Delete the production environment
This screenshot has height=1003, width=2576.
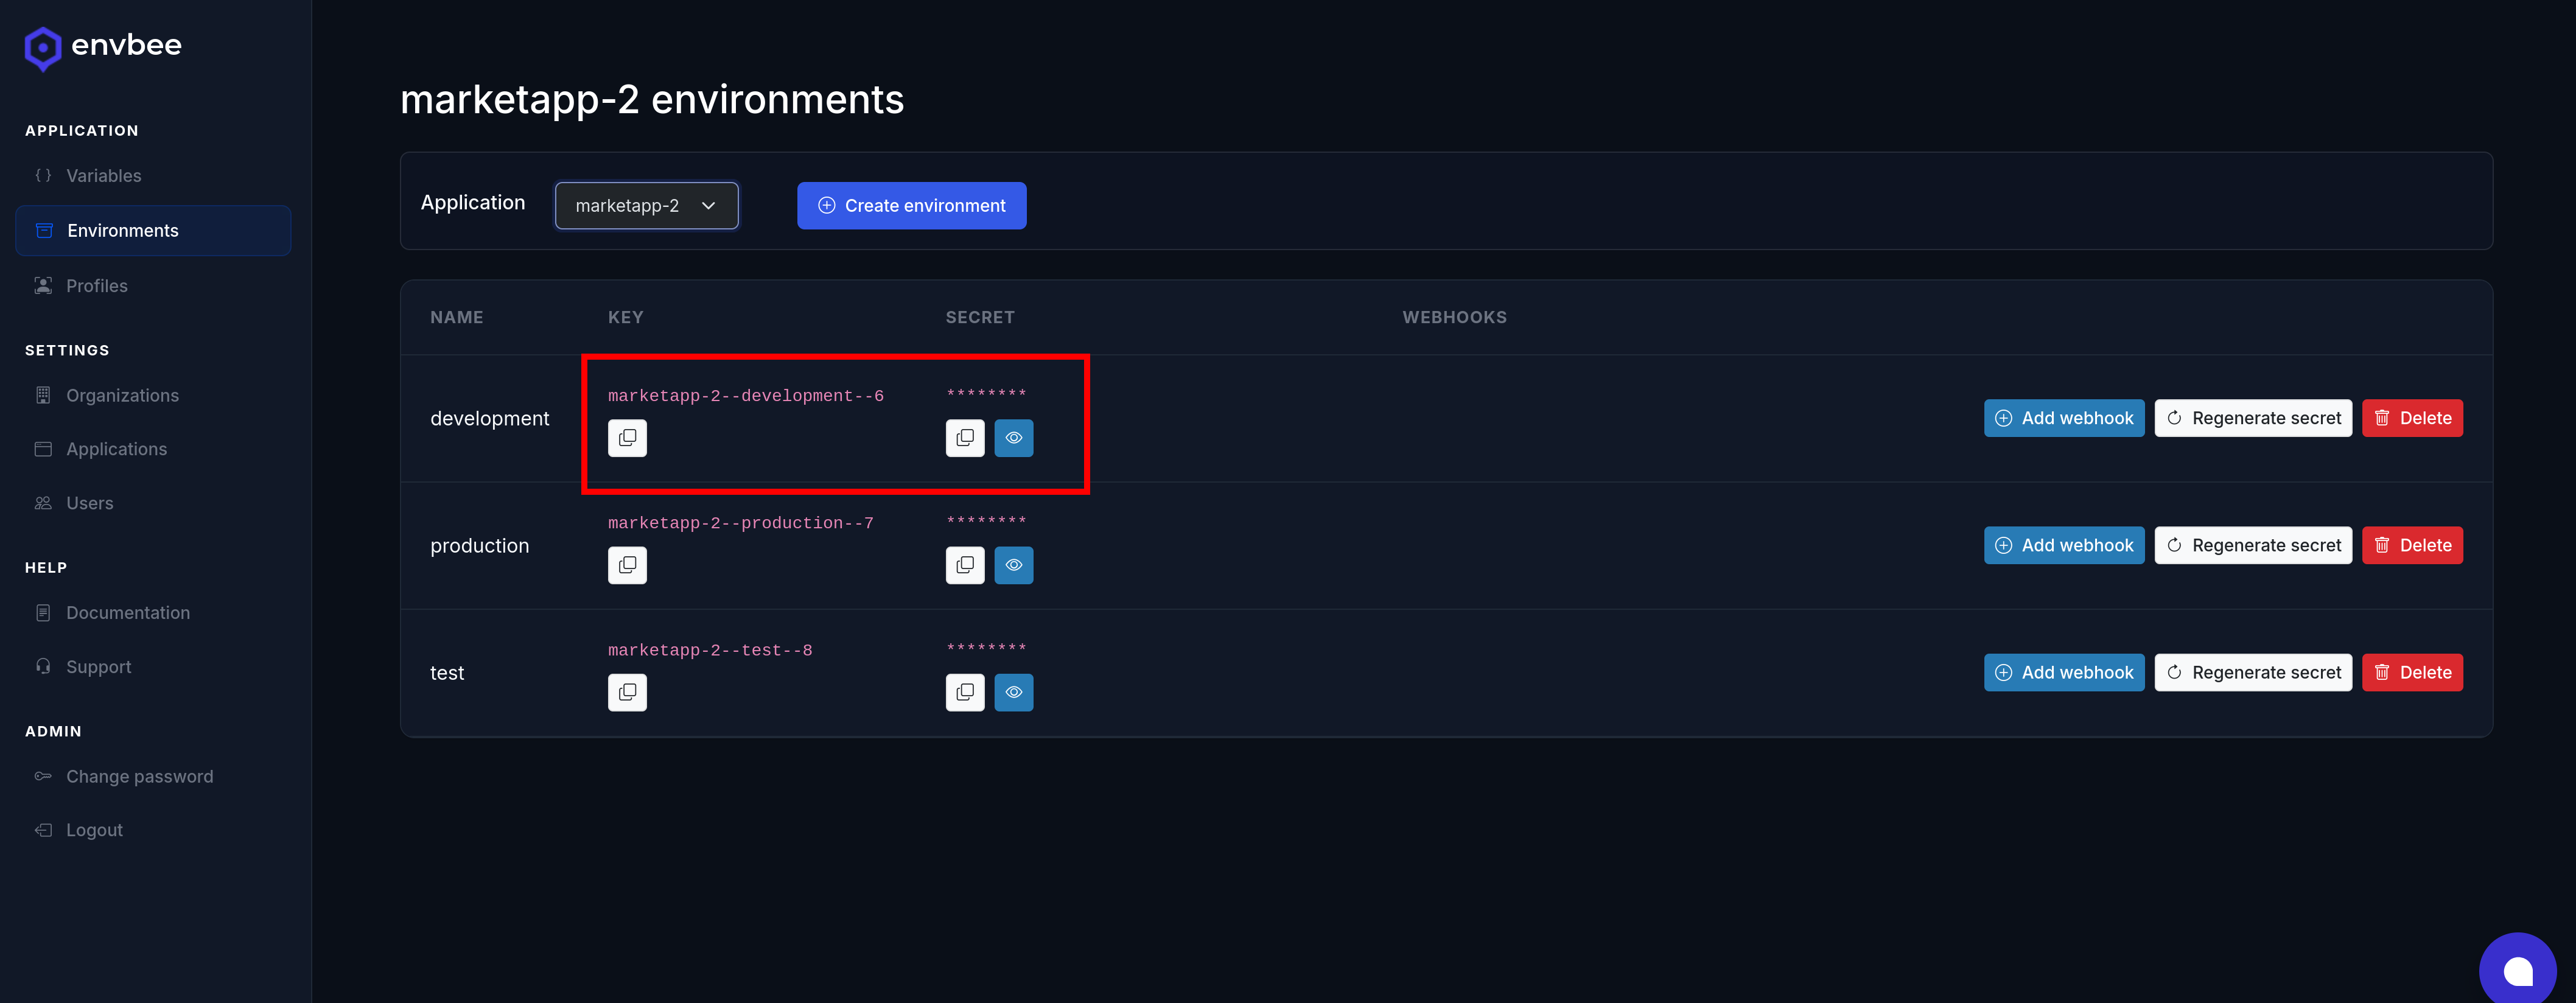click(x=2412, y=545)
